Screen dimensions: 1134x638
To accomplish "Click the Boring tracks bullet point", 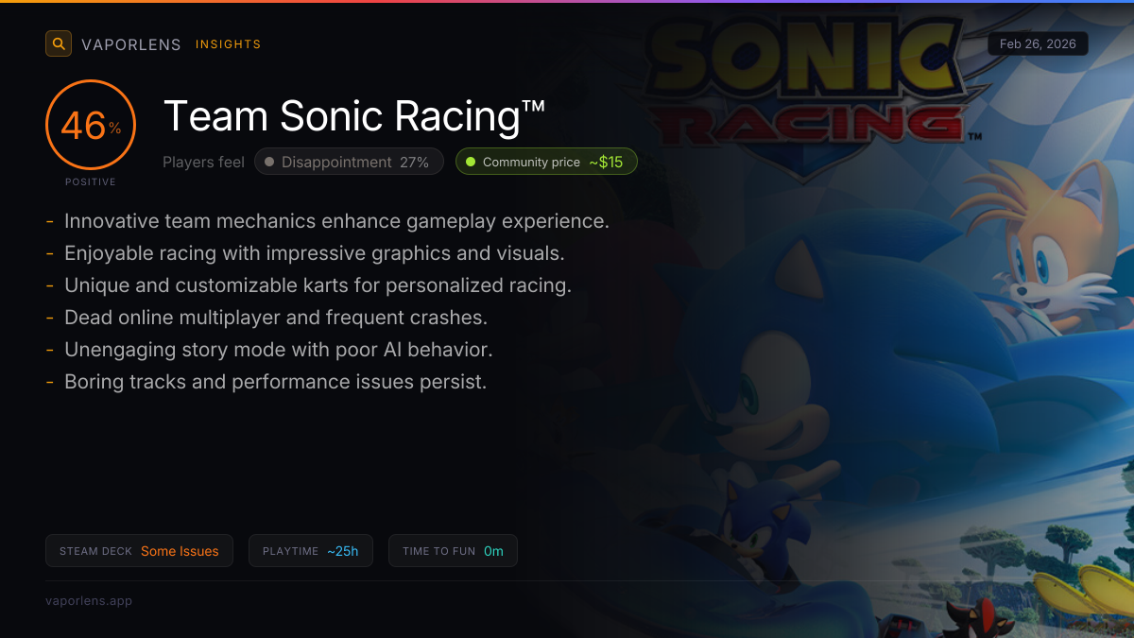I will [275, 382].
